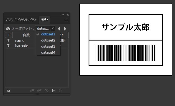The height and width of the screenshot is (106, 175).
Task: Click the T type column header
Action: [x=9, y=35]
